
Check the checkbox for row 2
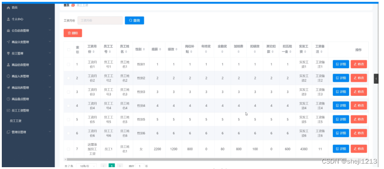tap(68, 78)
